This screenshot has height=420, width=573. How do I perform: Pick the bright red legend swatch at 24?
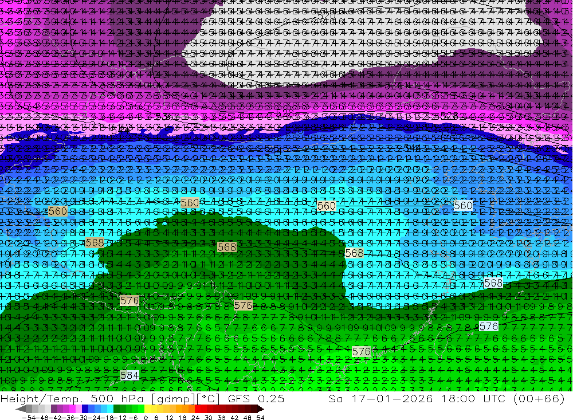tap(198, 409)
